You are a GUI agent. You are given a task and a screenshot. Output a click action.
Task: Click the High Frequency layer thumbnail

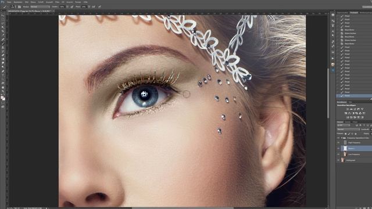(x=345, y=143)
